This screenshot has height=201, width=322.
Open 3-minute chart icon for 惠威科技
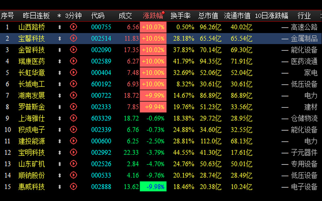[x=73, y=187]
